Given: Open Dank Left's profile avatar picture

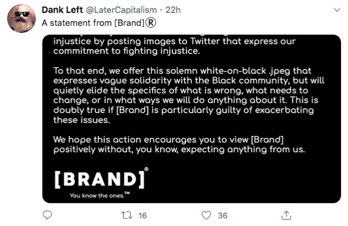Looking at the screenshot, I should tap(21, 18).
